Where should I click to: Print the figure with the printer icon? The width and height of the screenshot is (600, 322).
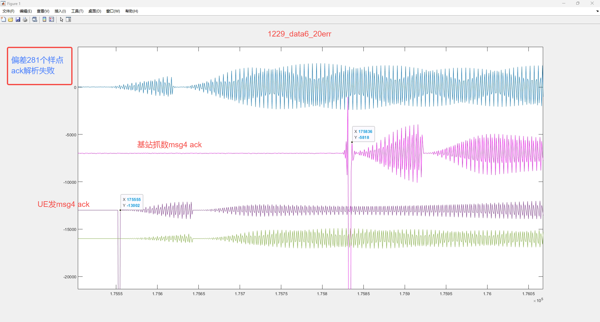click(25, 20)
